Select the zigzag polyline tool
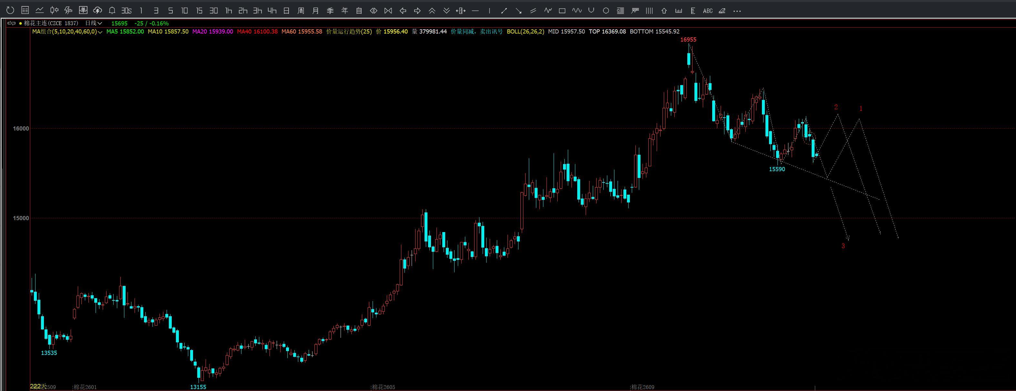This screenshot has width=1016, height=391. [x=548, y=11]
